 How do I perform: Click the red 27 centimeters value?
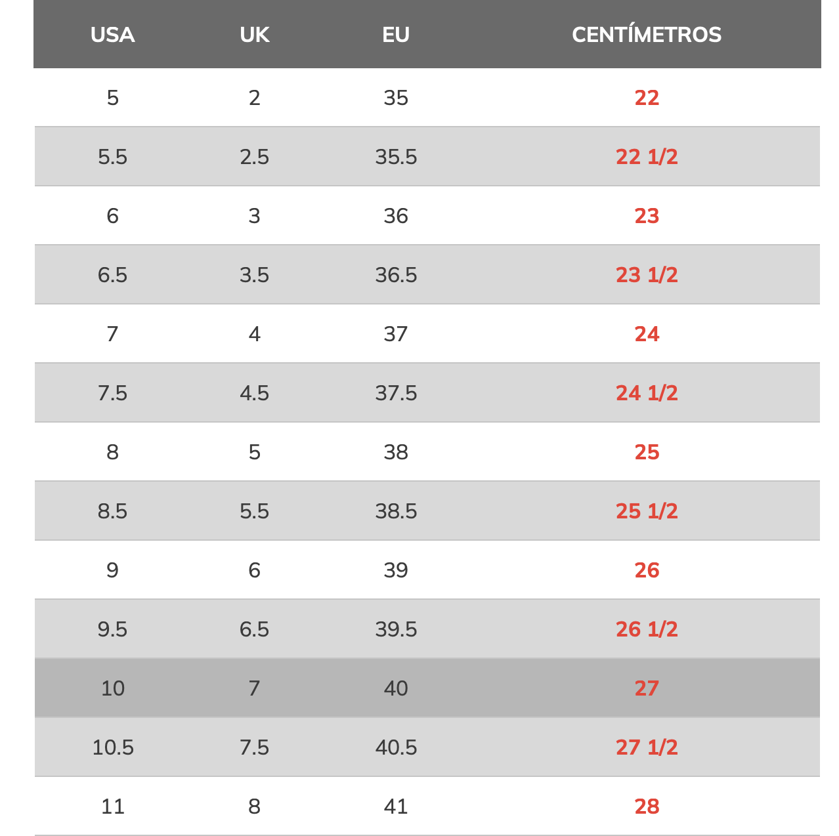(x=646, y=688)
